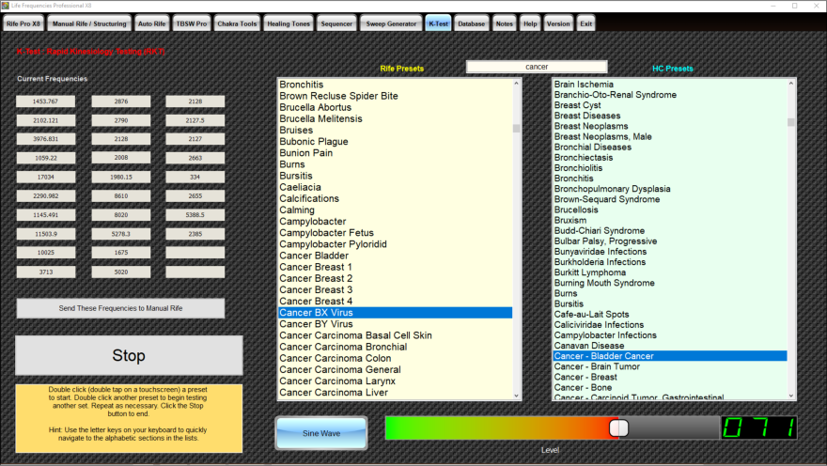Select Brown Recluse Spider Bite preset

click(395, 96)
